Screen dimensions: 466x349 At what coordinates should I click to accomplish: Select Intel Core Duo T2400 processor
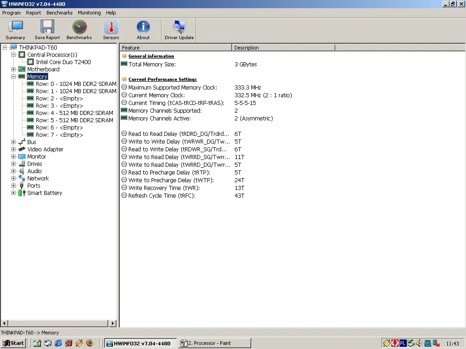63,62
